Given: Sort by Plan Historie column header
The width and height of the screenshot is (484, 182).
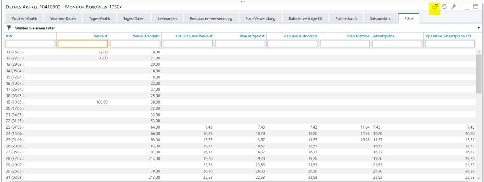Looking at the screenshot, I should click(345, 36).
